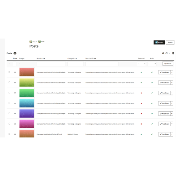Click the Nombre column header
The image size is (176, 176).
point(40,58)
